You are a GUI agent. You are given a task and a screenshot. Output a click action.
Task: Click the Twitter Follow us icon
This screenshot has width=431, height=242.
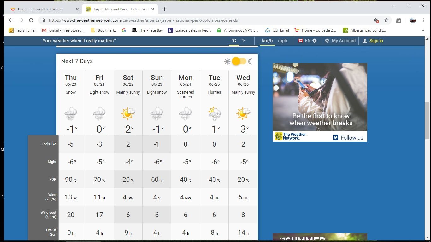click(x=336, y=137)
